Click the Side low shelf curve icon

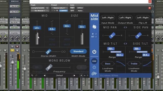click(x=67, y=34)
